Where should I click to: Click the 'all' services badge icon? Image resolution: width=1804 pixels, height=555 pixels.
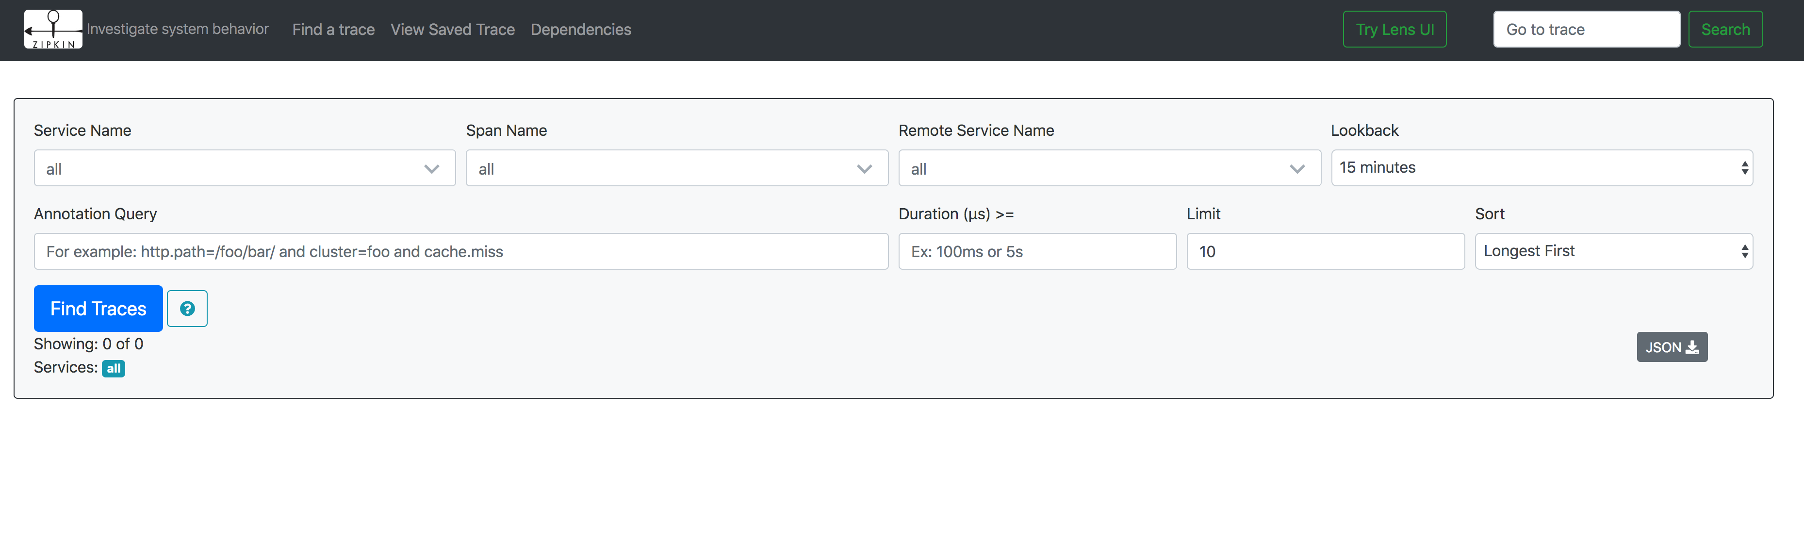[x=115, y=367]
